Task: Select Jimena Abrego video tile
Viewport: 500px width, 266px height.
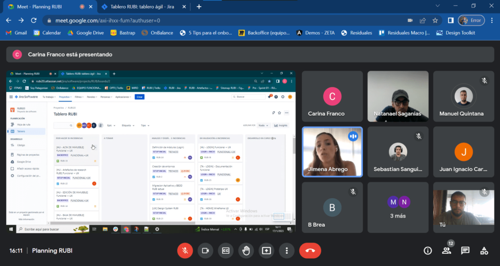Action: coord(332,152)
